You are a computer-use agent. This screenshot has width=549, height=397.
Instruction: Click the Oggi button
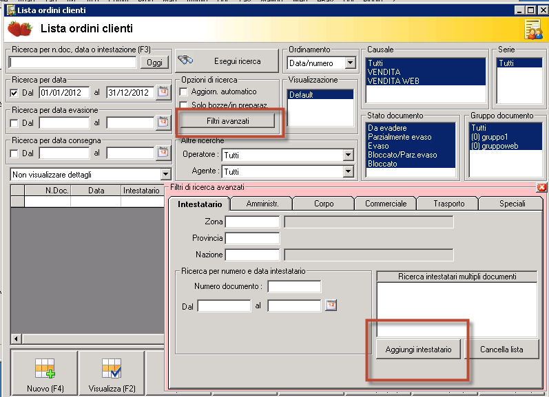click(x=154, y=63)
